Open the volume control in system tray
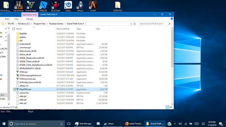Screen dimensions: 226x127 180,124
